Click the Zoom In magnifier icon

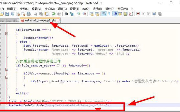(x=79, y=14)
